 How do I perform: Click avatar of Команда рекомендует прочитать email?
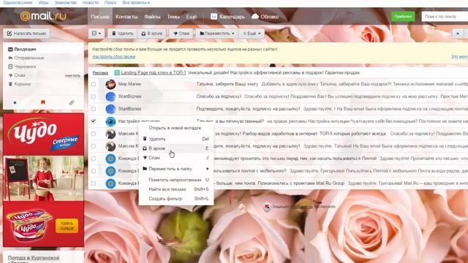110,159
